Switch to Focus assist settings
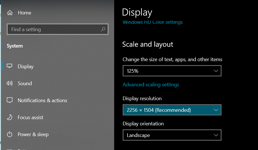Viewport: 258px width, 150px height. [x=31, y=117]
